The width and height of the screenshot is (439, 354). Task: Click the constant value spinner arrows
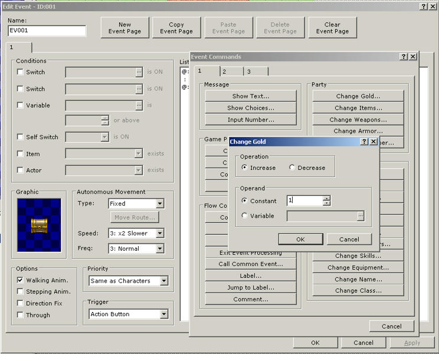tap(326, 201)
